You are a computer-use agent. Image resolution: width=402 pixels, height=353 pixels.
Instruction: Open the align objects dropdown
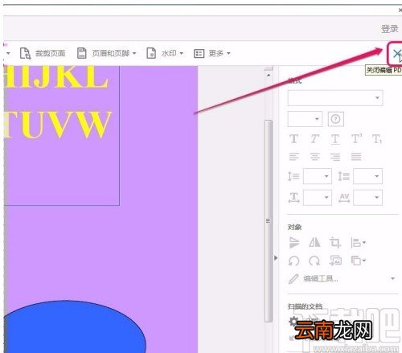[358, 243]
